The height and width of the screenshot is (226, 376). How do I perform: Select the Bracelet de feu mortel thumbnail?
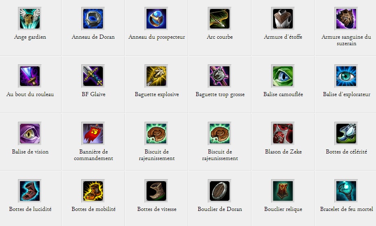click(x=346, y=191)
